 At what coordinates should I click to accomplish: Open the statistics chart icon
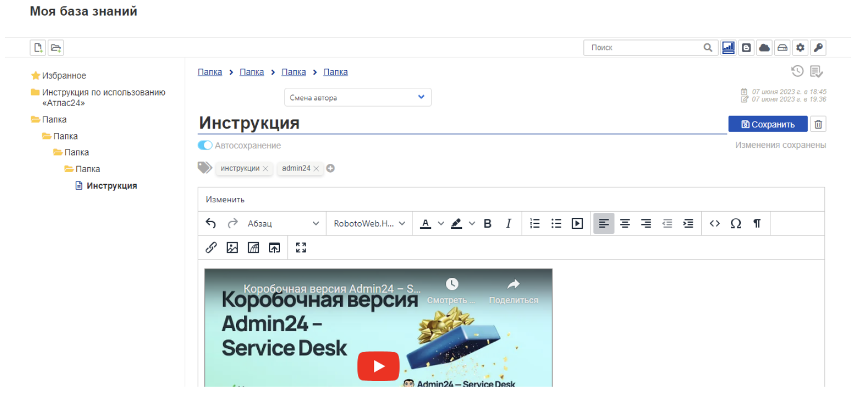pos(728,48)
